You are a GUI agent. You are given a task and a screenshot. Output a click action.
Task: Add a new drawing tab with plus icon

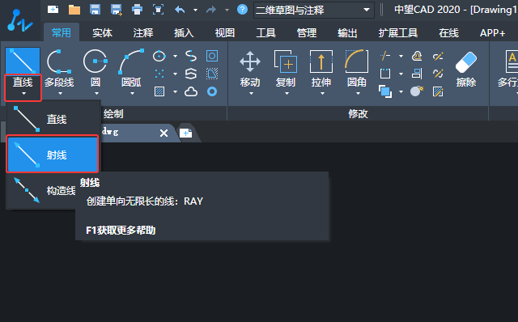pyautogui.click(x=186, y=133)
